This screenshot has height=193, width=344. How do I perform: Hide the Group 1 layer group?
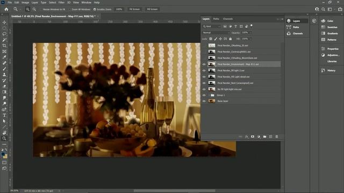(x=204, y=95)
